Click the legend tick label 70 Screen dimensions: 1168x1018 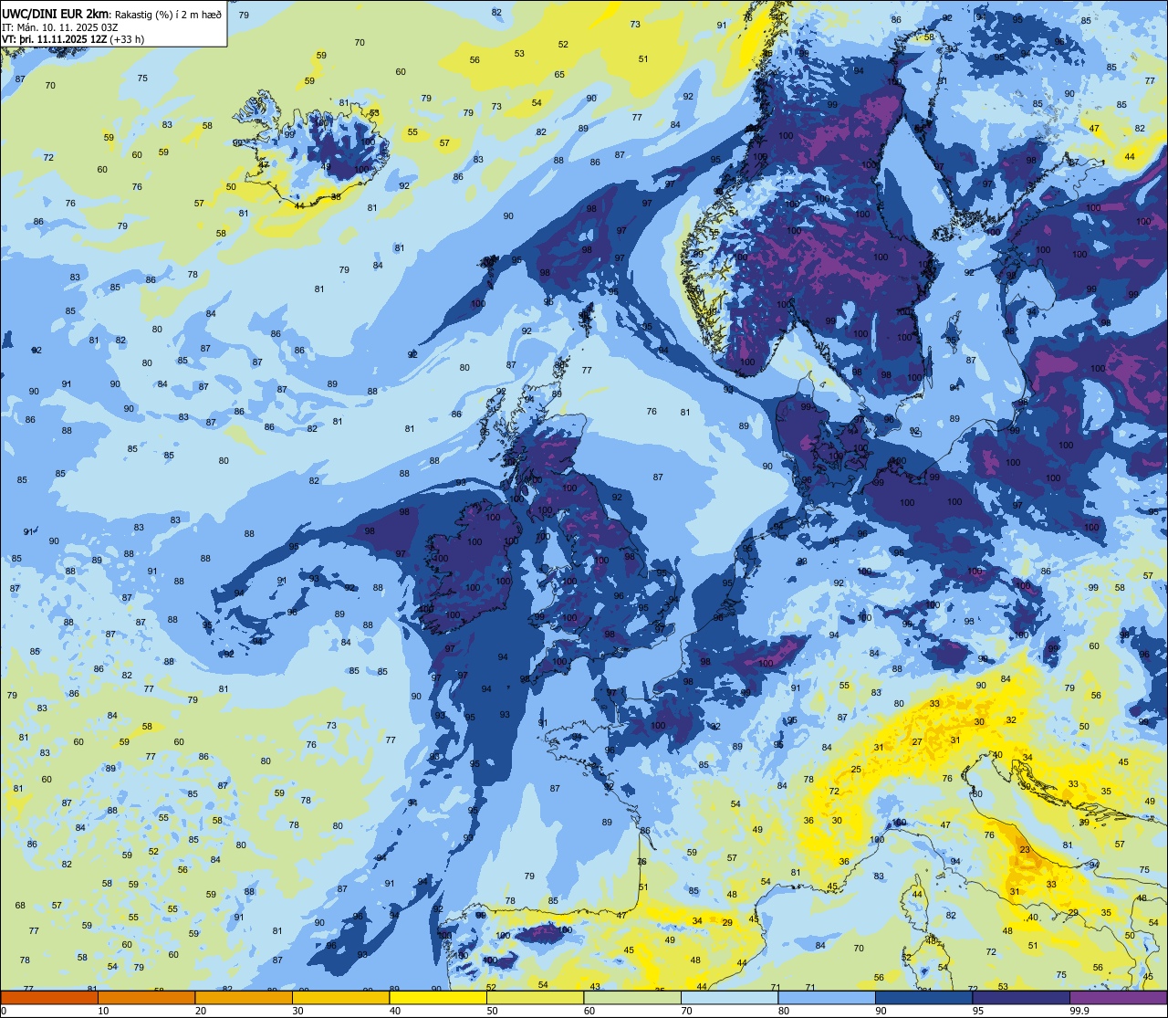pyautogui.click(x=686, y=1011)
